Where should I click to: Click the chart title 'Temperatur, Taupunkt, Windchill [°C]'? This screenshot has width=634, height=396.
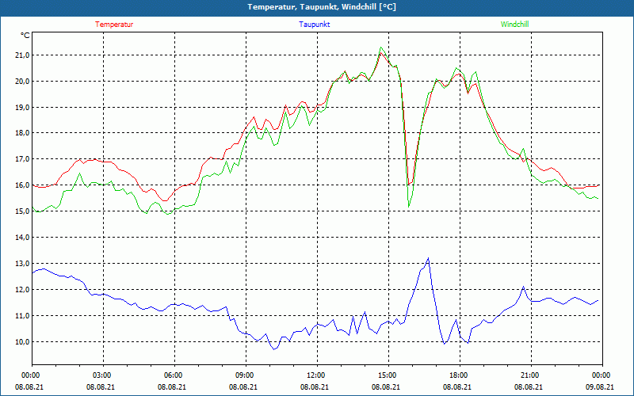pyautogui.click(x=322, y=7)
